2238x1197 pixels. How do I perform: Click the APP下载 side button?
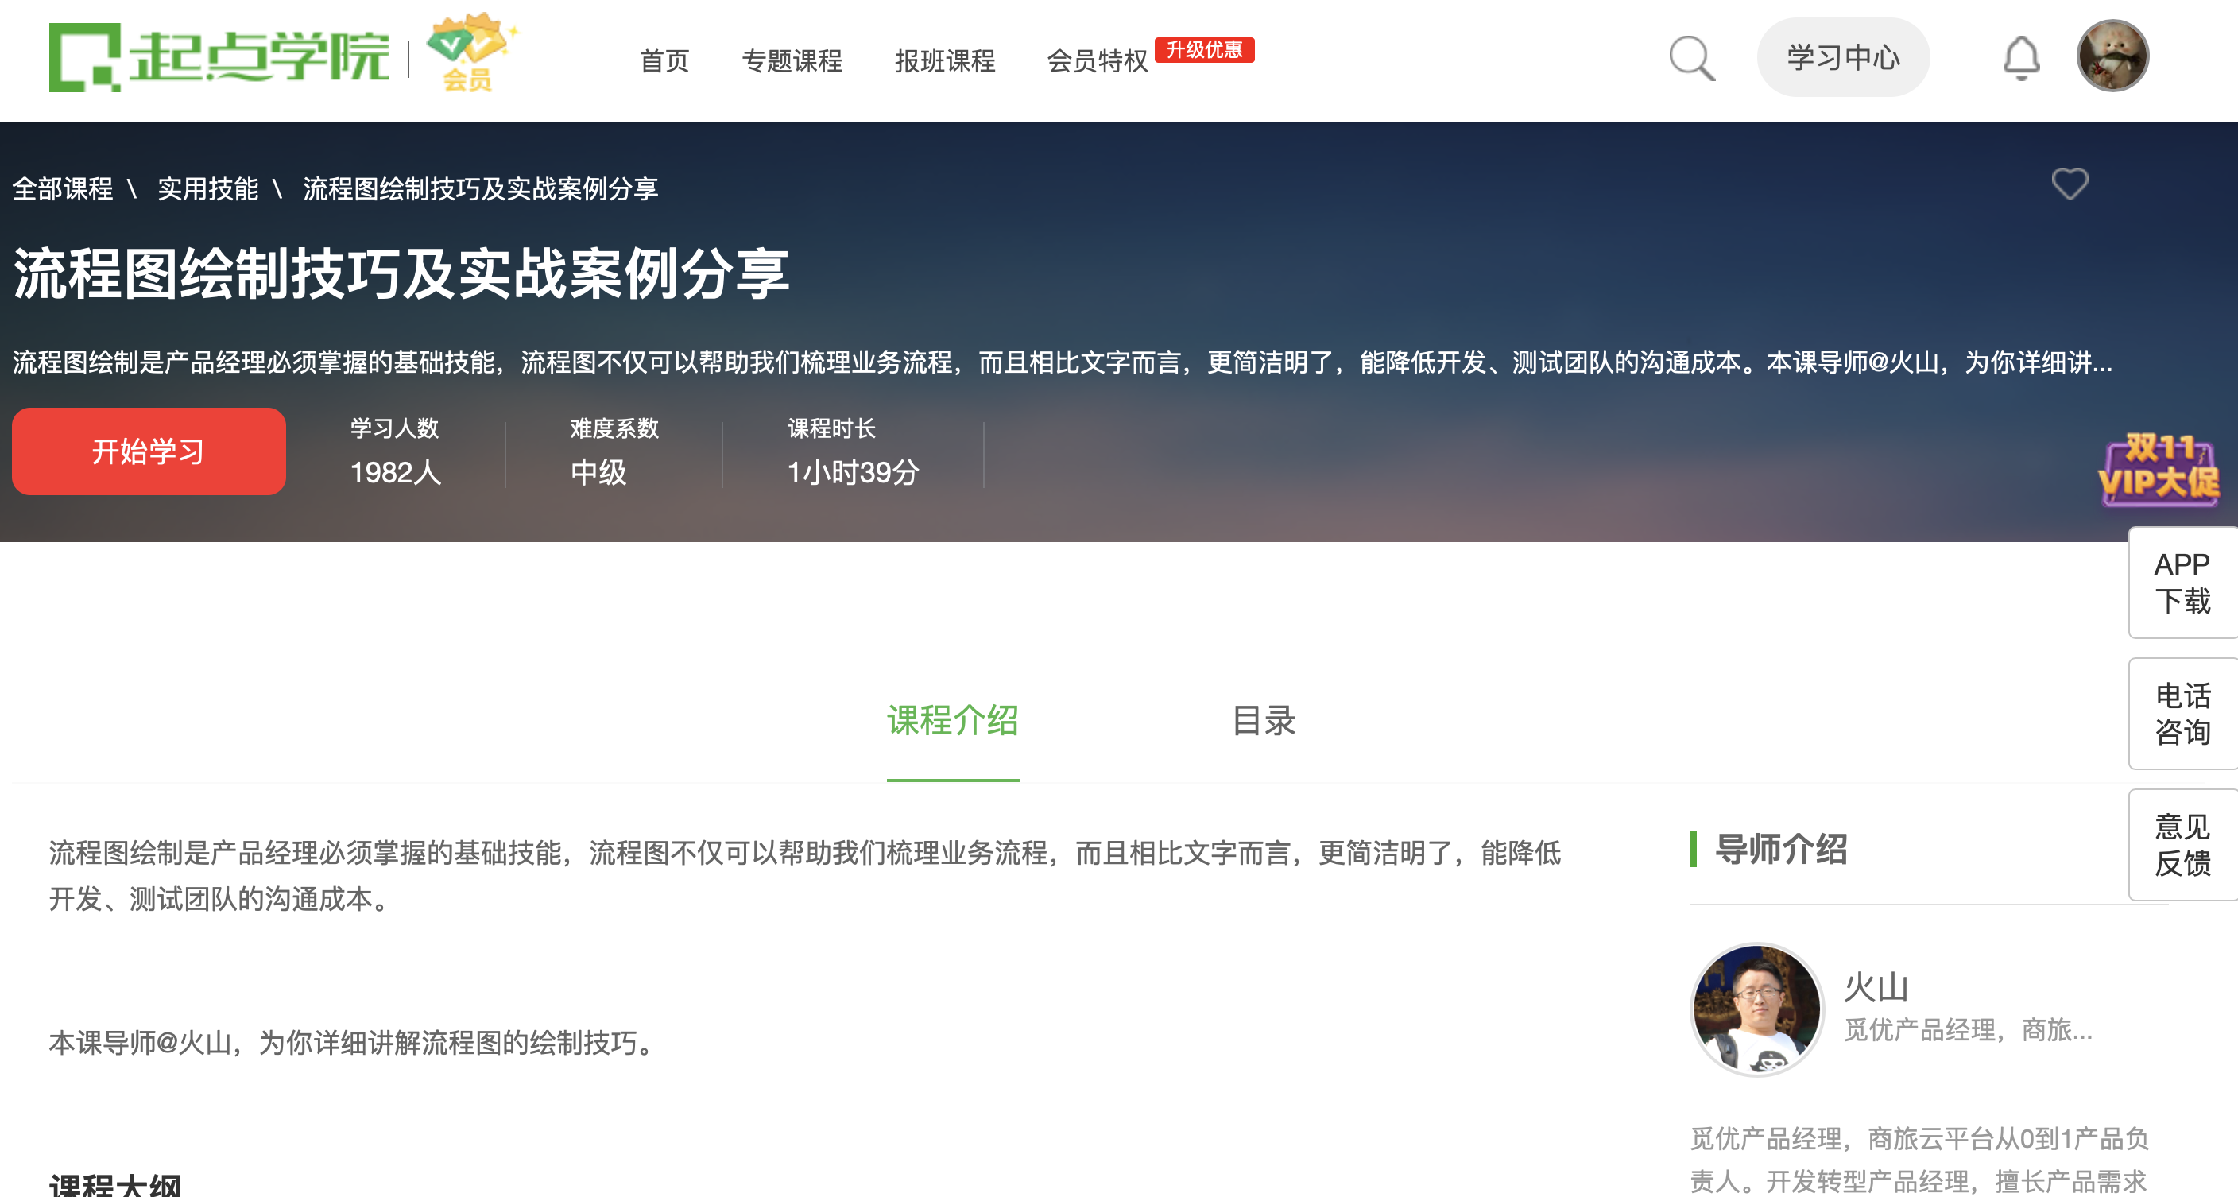2182,582
